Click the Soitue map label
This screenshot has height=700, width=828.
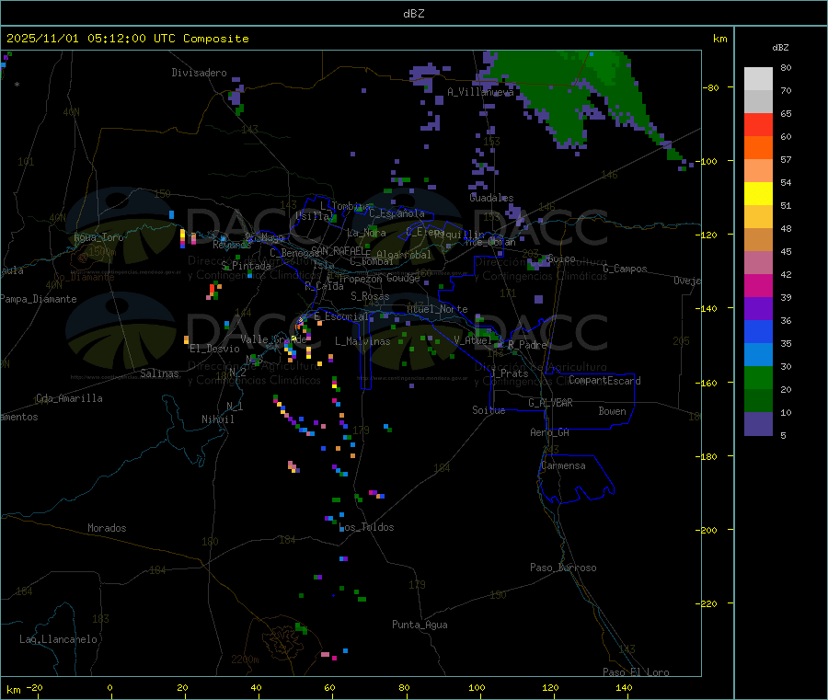(x=489, y=410)
